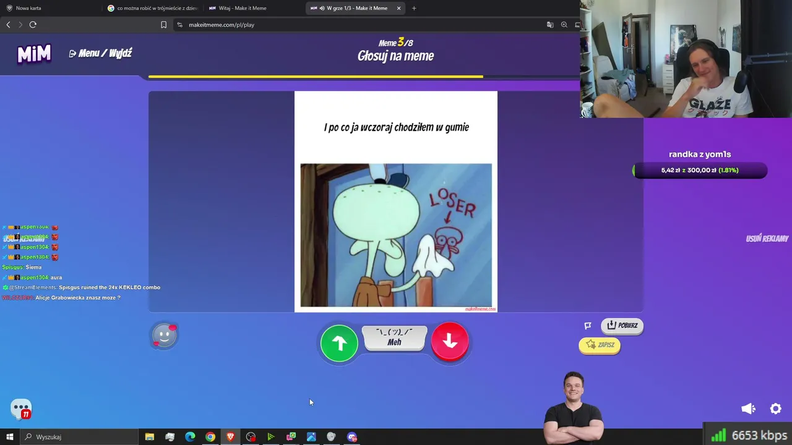Bookmark this page
Viewport: 792px width, 445px height.
[163, 25]
